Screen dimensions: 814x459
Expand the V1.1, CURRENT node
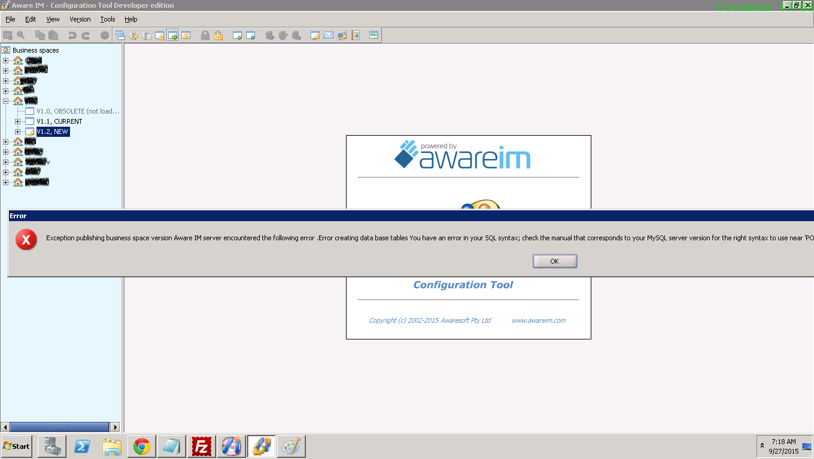18,121
